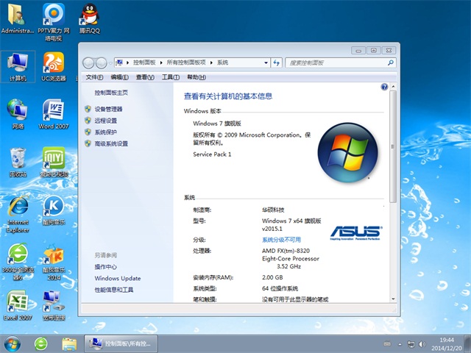
Task: Open the Word 2007 desktop shortcut
Action: [x=53, y=110]
